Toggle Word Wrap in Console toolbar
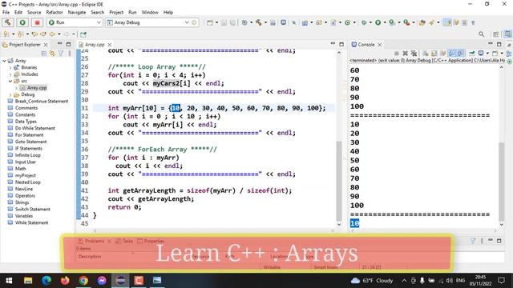 [442, 54]
